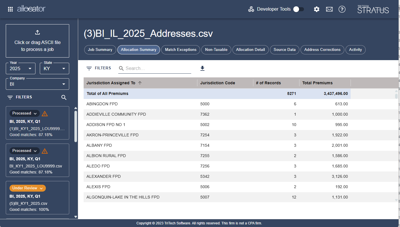Click the sidebar FILTERS button

pos(20,97)
